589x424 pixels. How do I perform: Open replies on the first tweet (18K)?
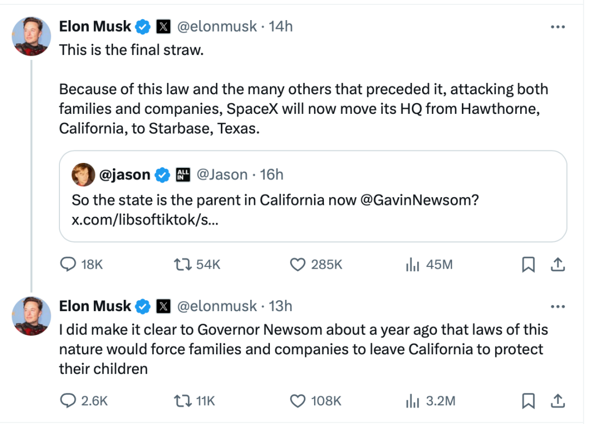pos(81,264)
